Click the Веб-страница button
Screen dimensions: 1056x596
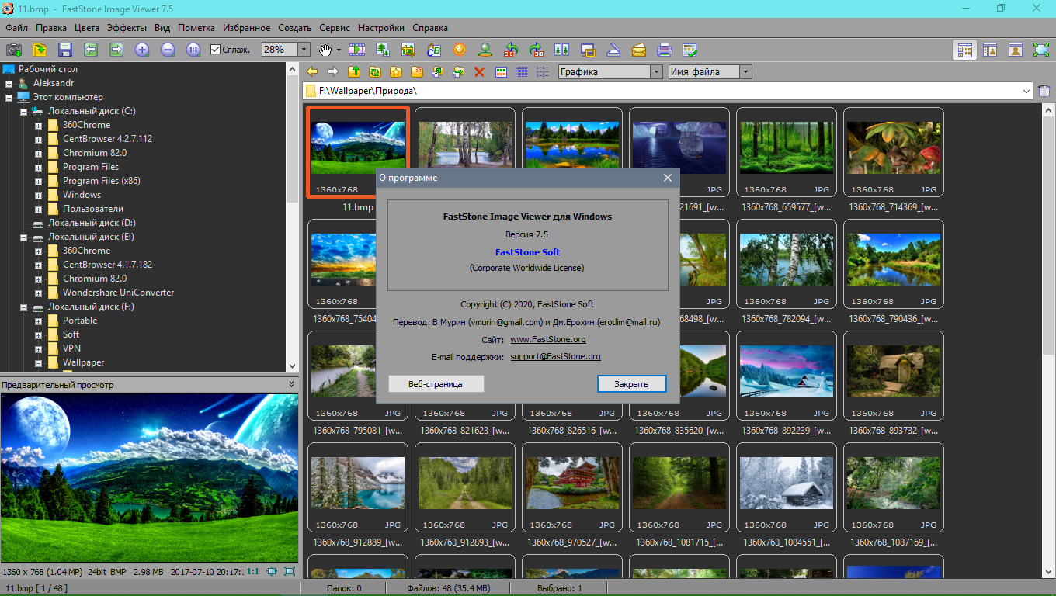point(436,383)
